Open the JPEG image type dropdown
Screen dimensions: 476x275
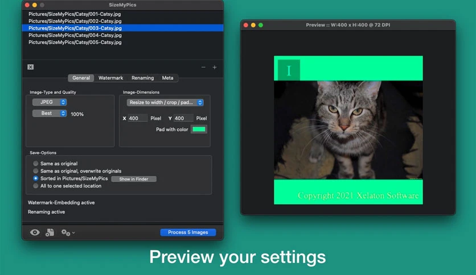[x=50, y=102]
